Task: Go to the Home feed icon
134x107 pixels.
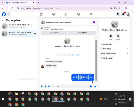Action: [41, 14]
